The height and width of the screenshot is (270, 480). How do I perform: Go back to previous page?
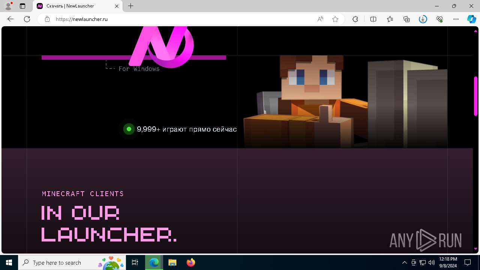coord(10,19)
